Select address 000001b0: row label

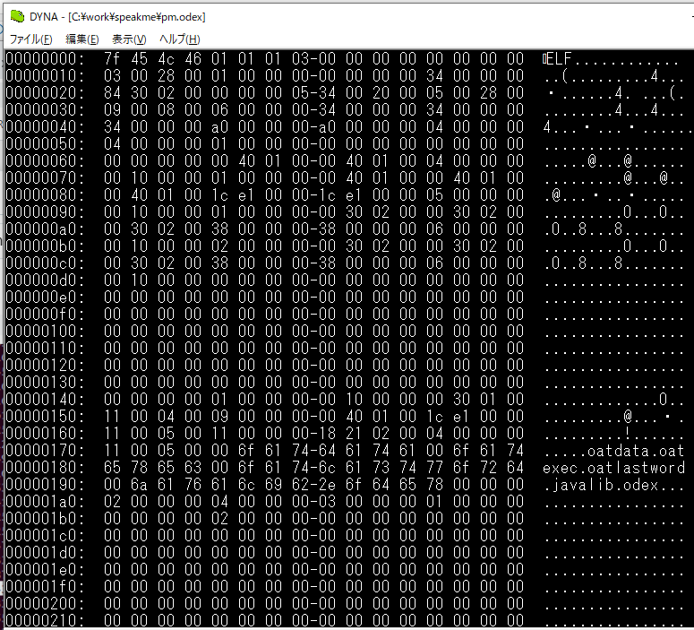coord(45,518)
